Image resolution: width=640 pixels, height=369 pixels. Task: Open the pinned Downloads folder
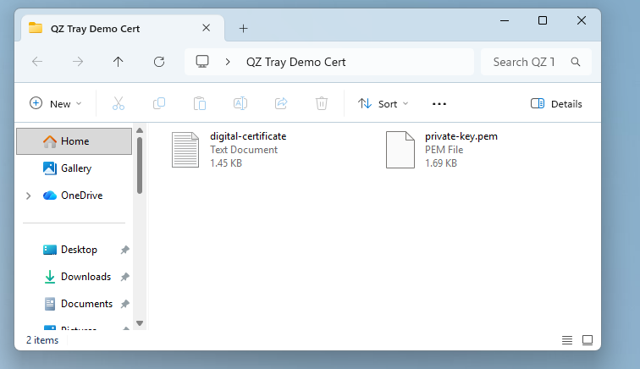[x=86, y=277]
